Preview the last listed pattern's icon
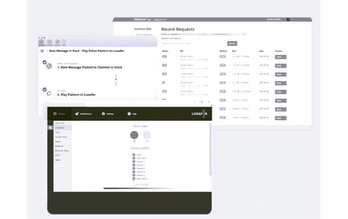 tap(134, 179)
